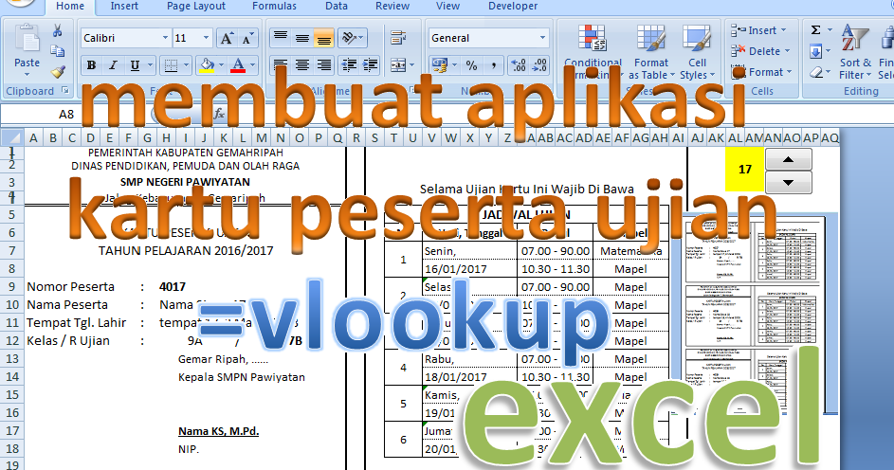
Task: Decrease font size with Shrink Font
Action: click(x=247, y=39)
